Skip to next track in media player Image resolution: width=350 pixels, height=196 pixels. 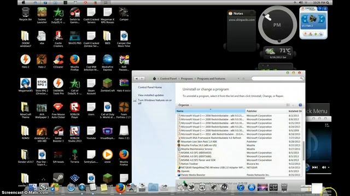315,167
